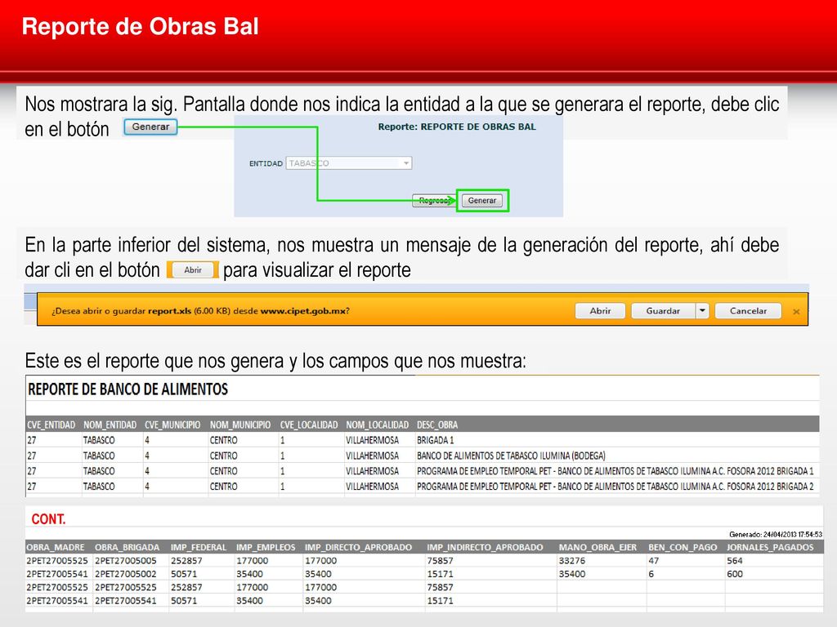
Task: Click the IMP_FEDERAL column header
Action: click(x=199, y=548)
